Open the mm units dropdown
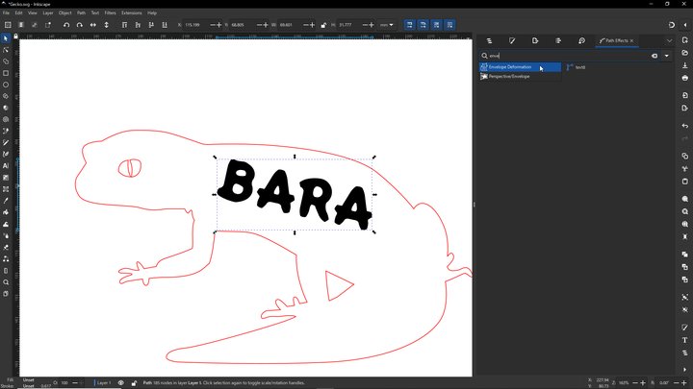The image size is (693, 389). point(384,25)
